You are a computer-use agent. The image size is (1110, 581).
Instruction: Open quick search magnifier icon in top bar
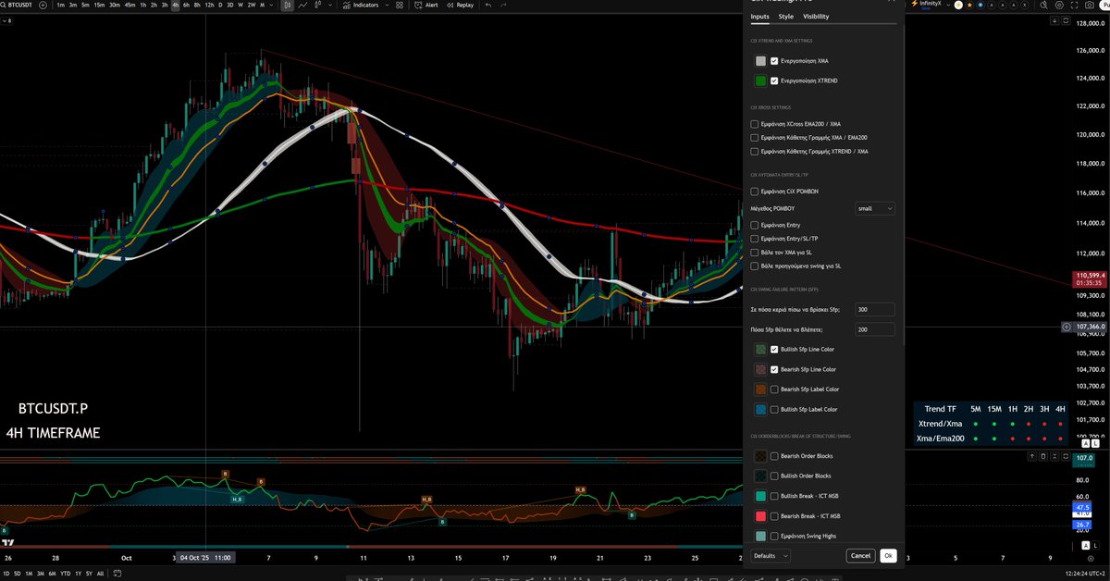pyautogui.click(x=1043, y=6)
